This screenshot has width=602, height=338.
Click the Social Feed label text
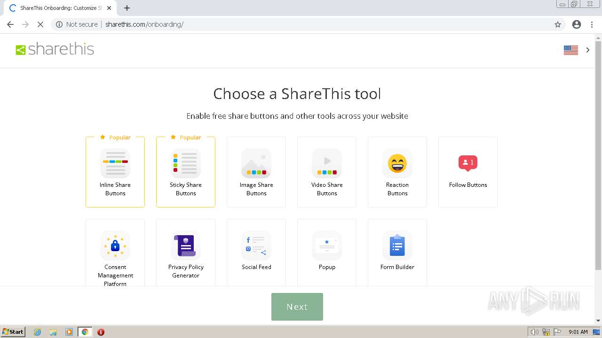click(256, 267)
